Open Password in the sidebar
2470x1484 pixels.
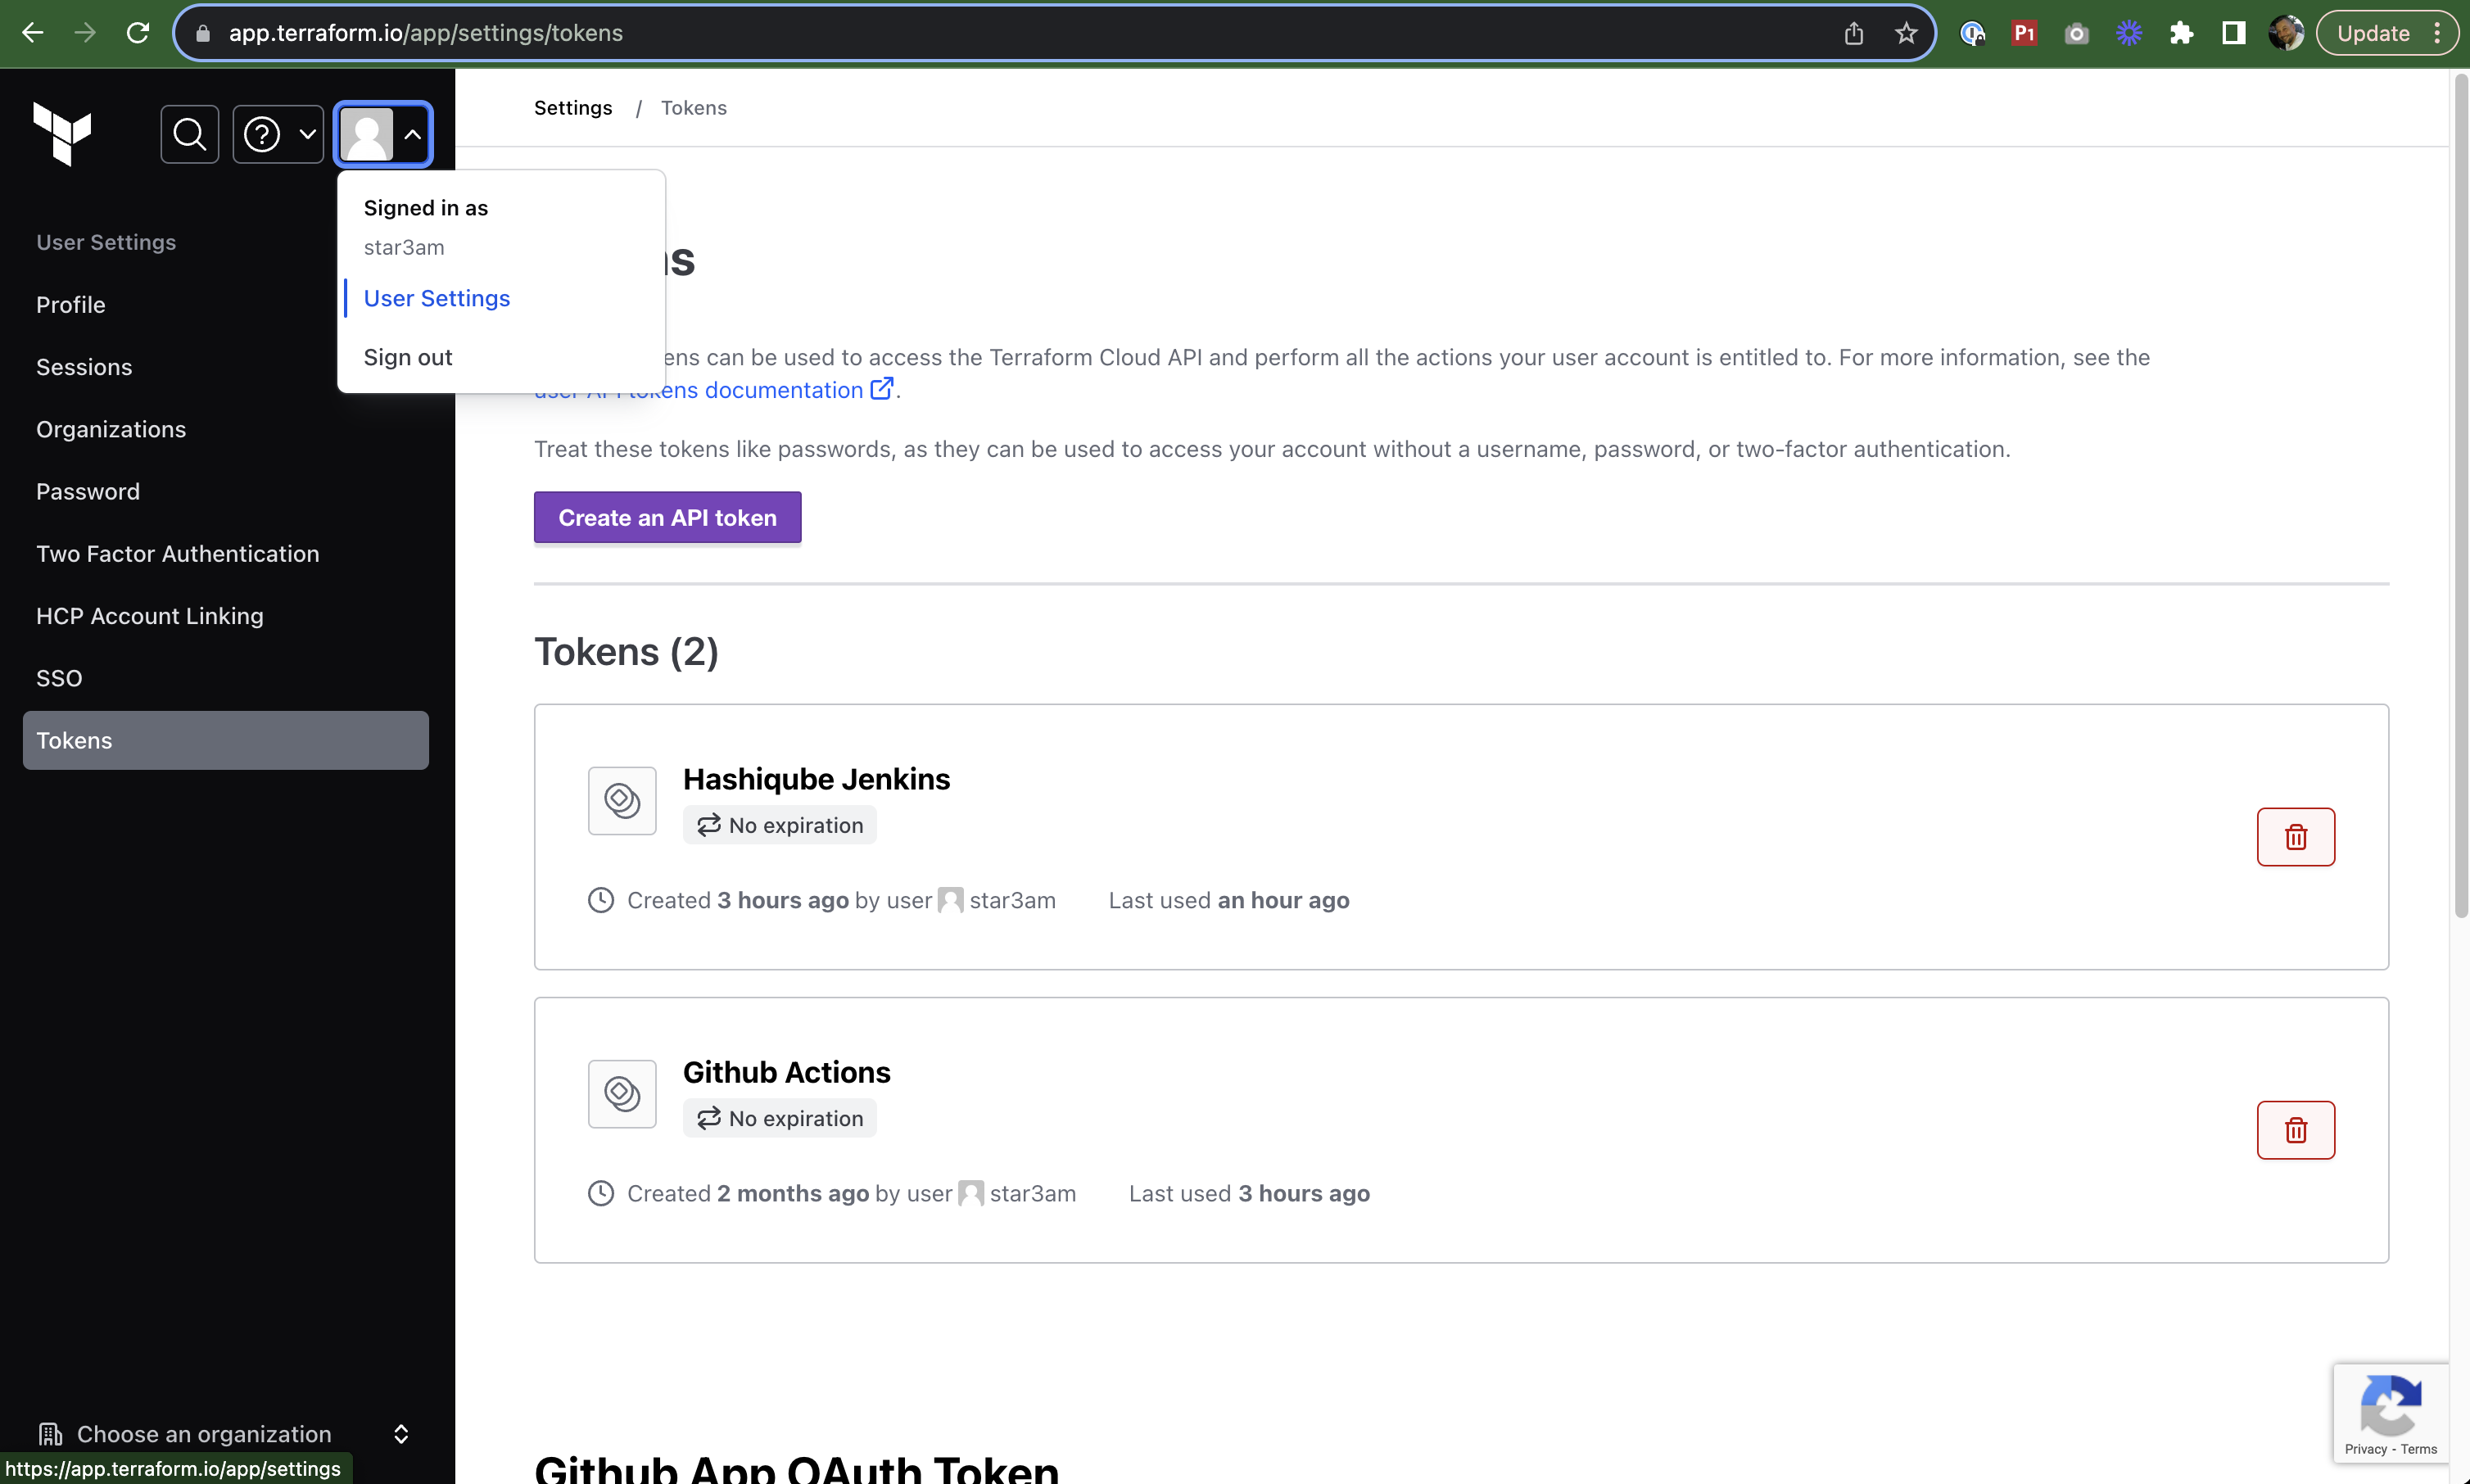point(88,491)
